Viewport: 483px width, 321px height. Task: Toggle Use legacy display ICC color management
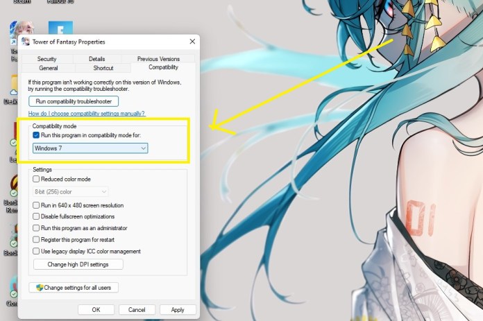pos(36,251)
